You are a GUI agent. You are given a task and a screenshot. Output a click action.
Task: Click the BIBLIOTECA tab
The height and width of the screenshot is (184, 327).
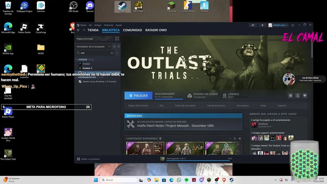(111, 30)
